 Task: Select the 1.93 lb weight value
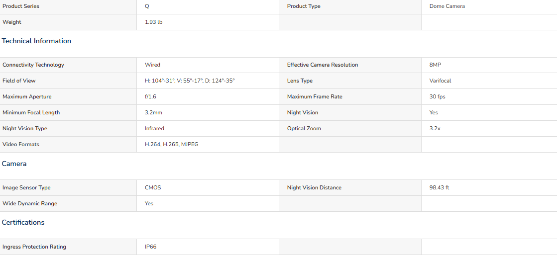tap(154, 22)
